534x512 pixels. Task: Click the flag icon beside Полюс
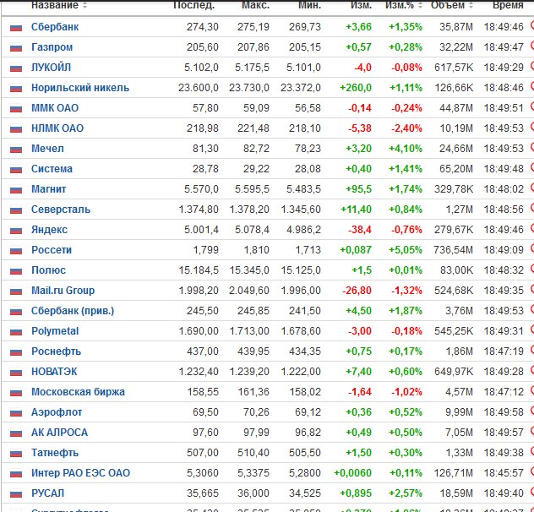(x=16, y=271)
